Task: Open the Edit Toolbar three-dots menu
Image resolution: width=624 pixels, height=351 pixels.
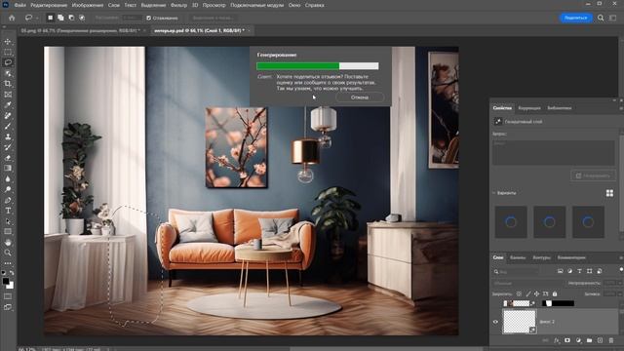Action: (x=8, y=263)
